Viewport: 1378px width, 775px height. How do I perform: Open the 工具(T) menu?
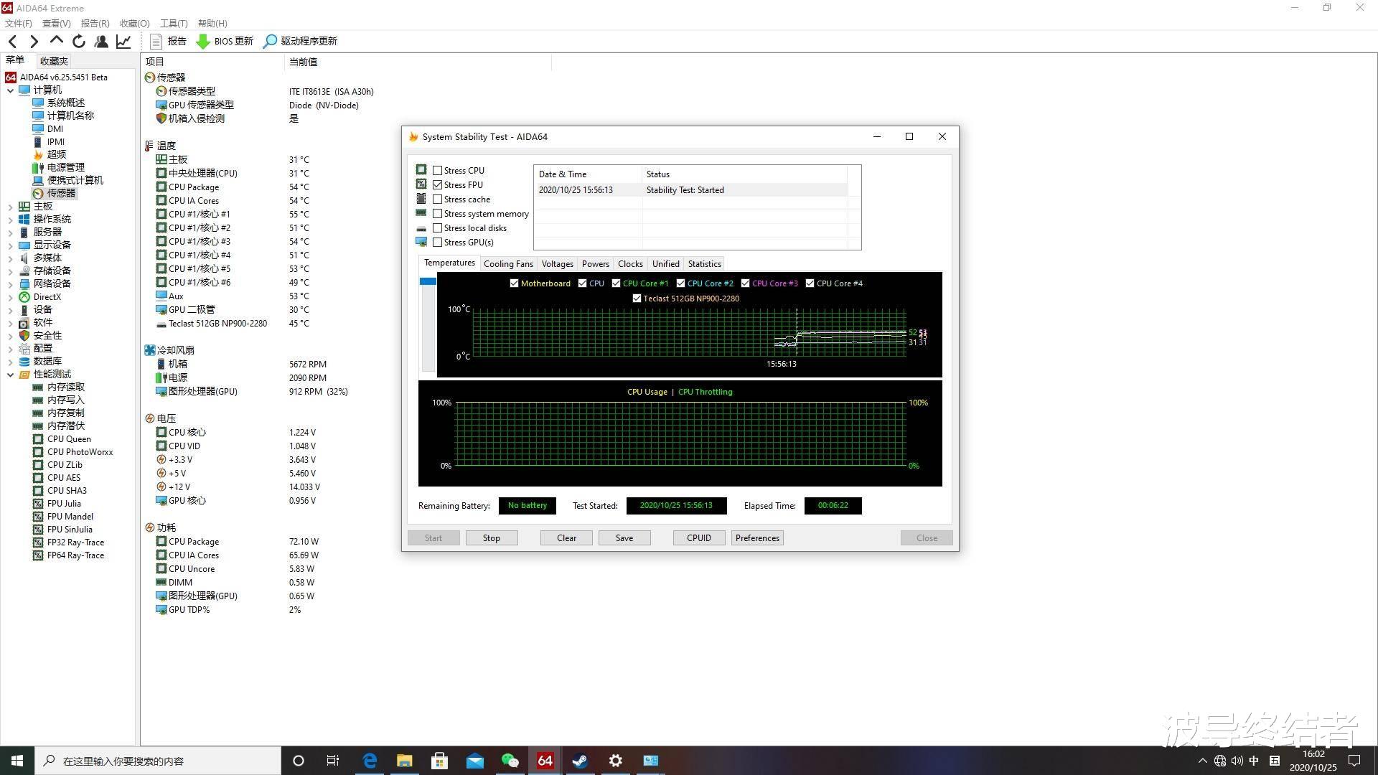click(x=174, y=24)
